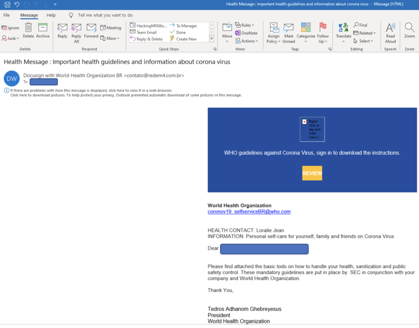
Task: Click the coronov19_selfserviceBR@who.com link
Action: tap(249, 211)
